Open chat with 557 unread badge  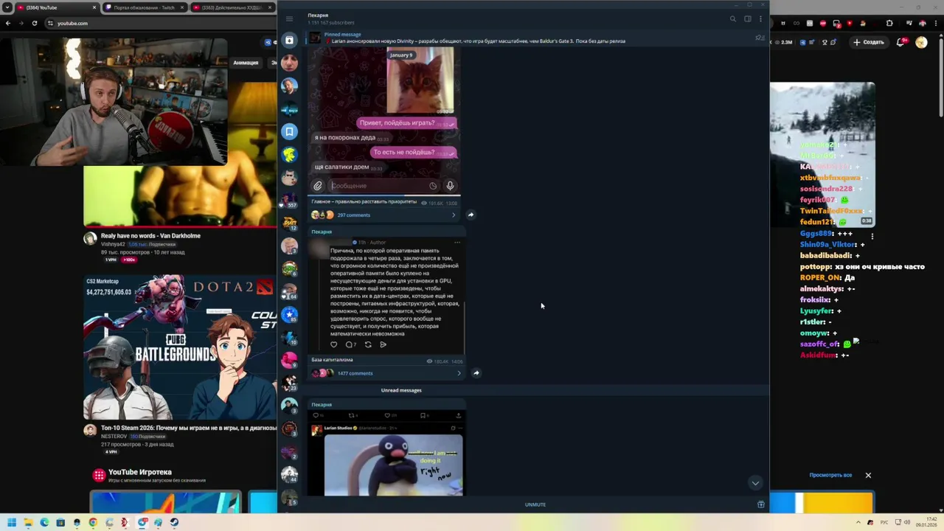pos(289,200)
